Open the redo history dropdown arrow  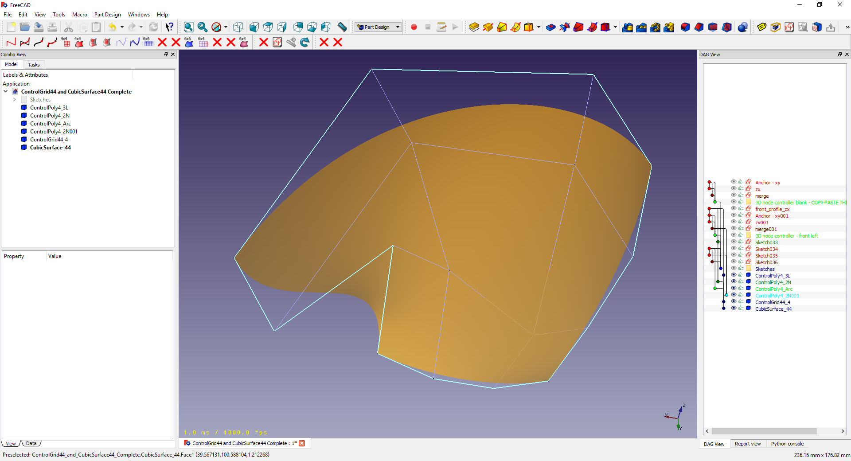coord(141,27)
